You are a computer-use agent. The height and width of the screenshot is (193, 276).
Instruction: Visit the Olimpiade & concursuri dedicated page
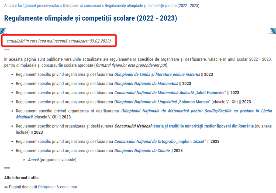[58, 187]
